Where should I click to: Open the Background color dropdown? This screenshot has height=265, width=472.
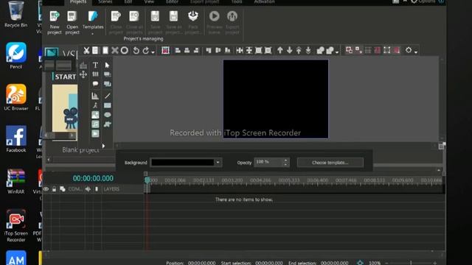[218, 163]
